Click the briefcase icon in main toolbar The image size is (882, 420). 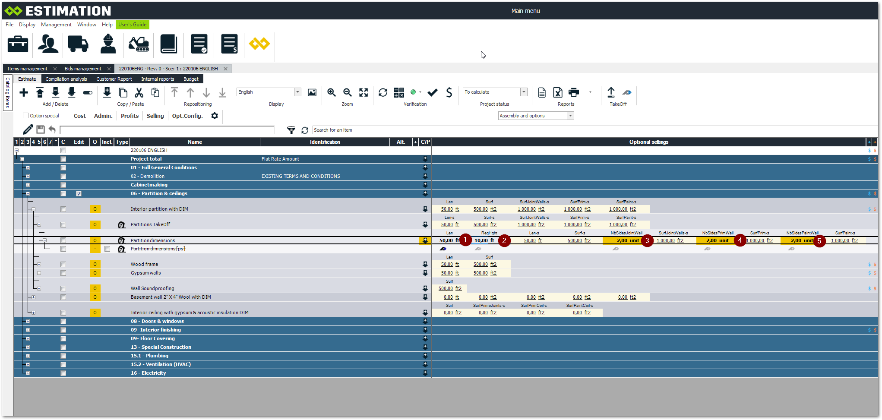tap(18, 44)
